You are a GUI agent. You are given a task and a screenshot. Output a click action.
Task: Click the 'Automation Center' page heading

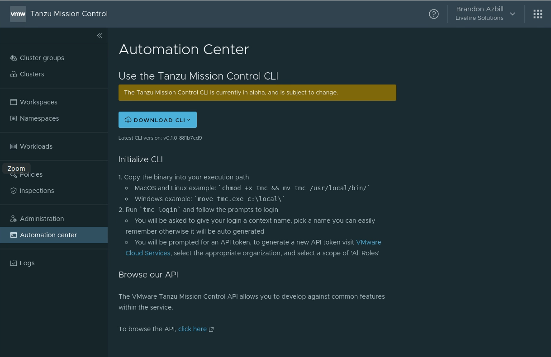pos(184,49)
